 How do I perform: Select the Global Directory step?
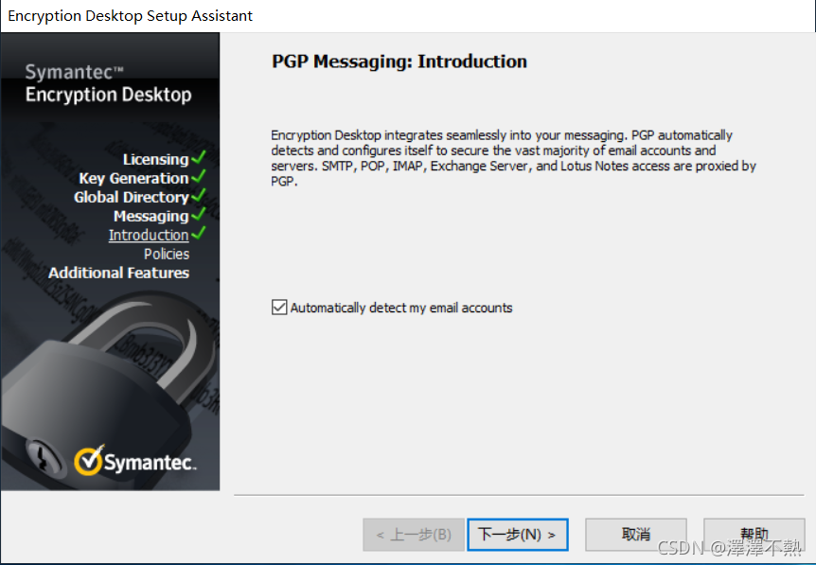tap(132, 197)
